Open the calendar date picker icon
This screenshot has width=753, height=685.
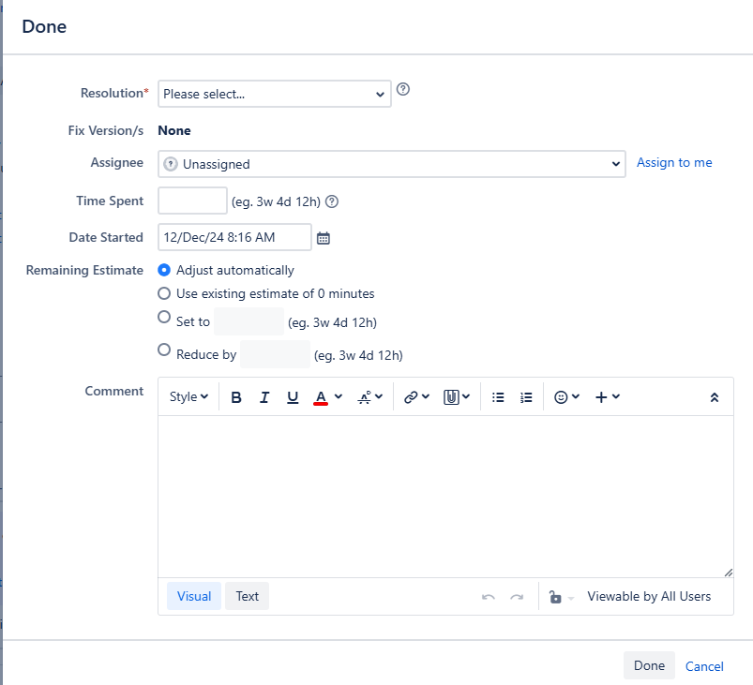pos(324,238)
